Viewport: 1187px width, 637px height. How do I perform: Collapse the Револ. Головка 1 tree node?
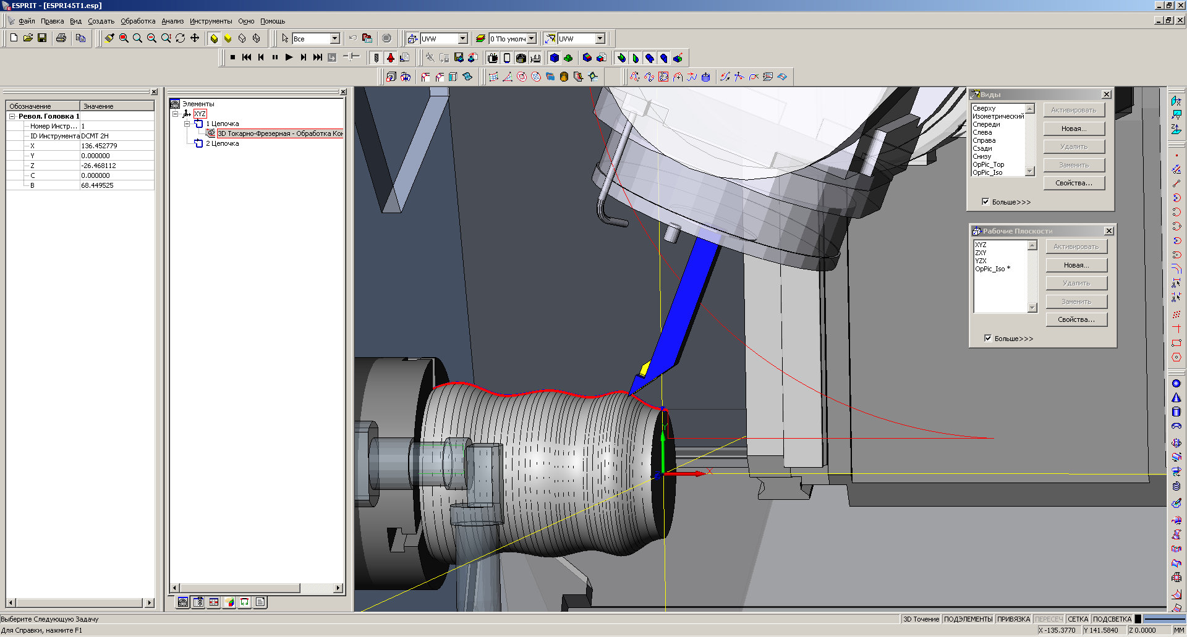pos(12,116)
